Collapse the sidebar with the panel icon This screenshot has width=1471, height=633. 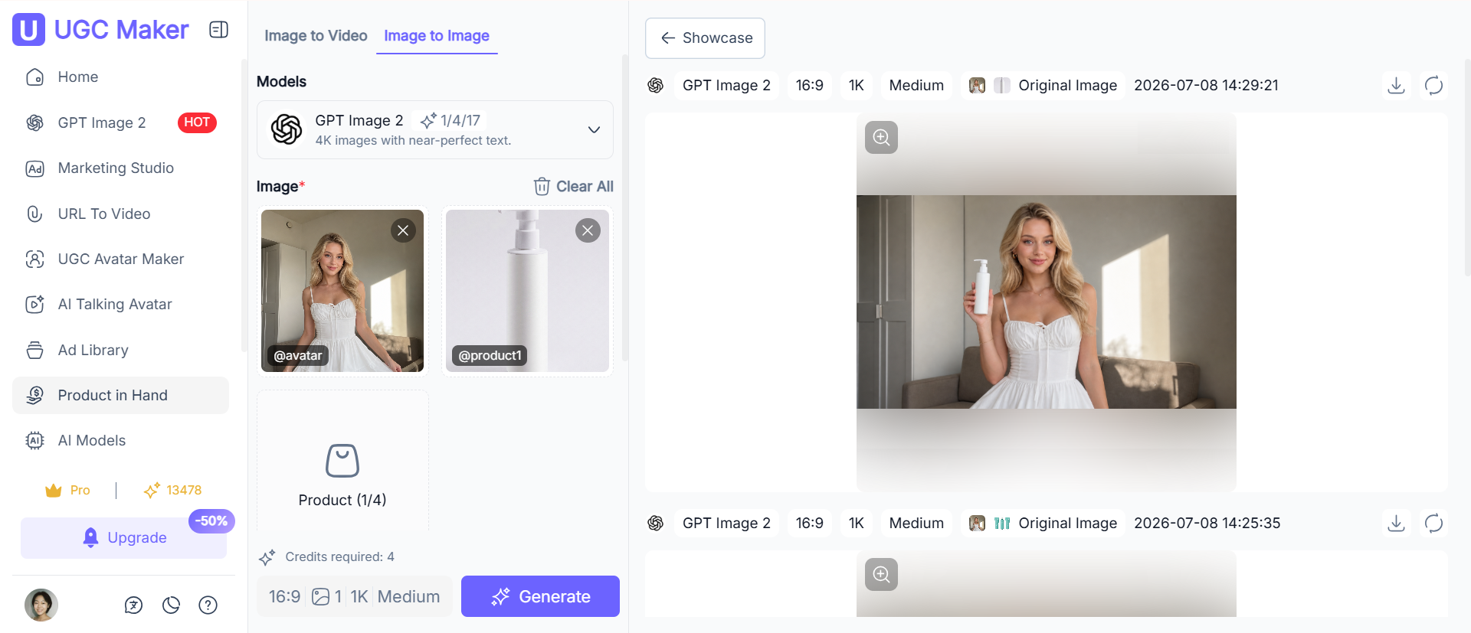[218, 30]
